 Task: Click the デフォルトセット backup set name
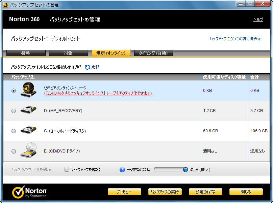click(x=66, y=38)
